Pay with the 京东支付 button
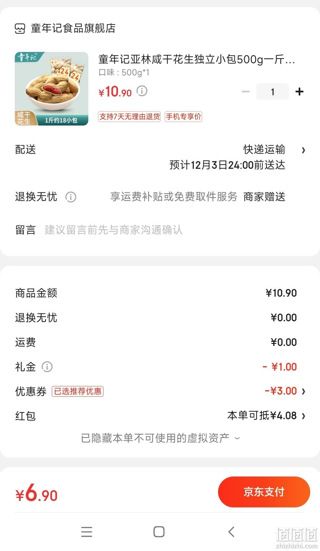320x551 pixels. 264,492
